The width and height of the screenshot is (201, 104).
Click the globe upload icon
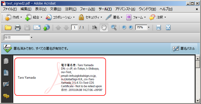46,27
